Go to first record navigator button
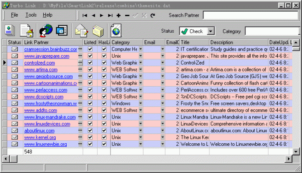The width and height of the screenshot is (302, 173). click(x=85, y=15)
